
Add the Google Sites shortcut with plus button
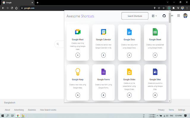pyautogui.click(x=155, y=95)
